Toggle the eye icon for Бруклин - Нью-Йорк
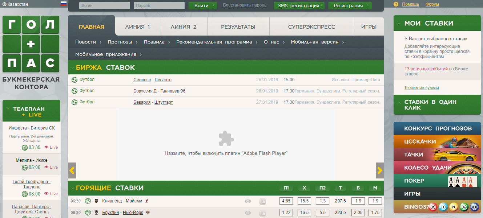This screenshot has width=483, height=218. pos(248,213)
